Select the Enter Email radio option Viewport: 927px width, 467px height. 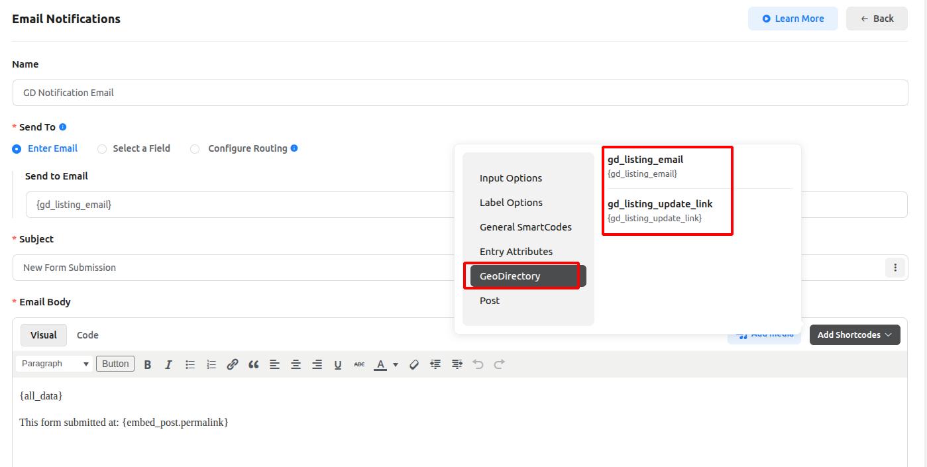pyautogui.click(x=17, y=149)
